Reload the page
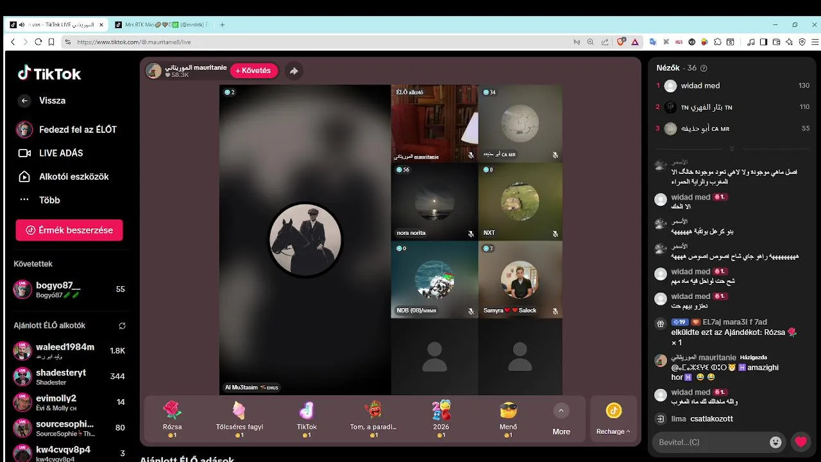 coord(38,42)
